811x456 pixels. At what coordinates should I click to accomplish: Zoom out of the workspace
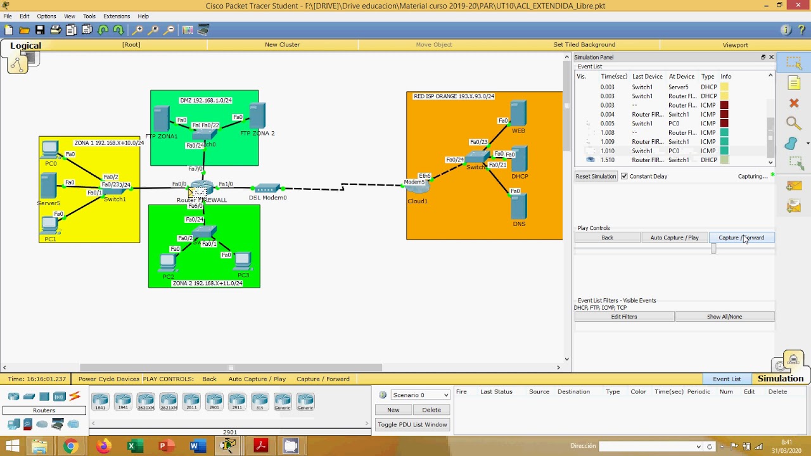(x=169, y=30)
